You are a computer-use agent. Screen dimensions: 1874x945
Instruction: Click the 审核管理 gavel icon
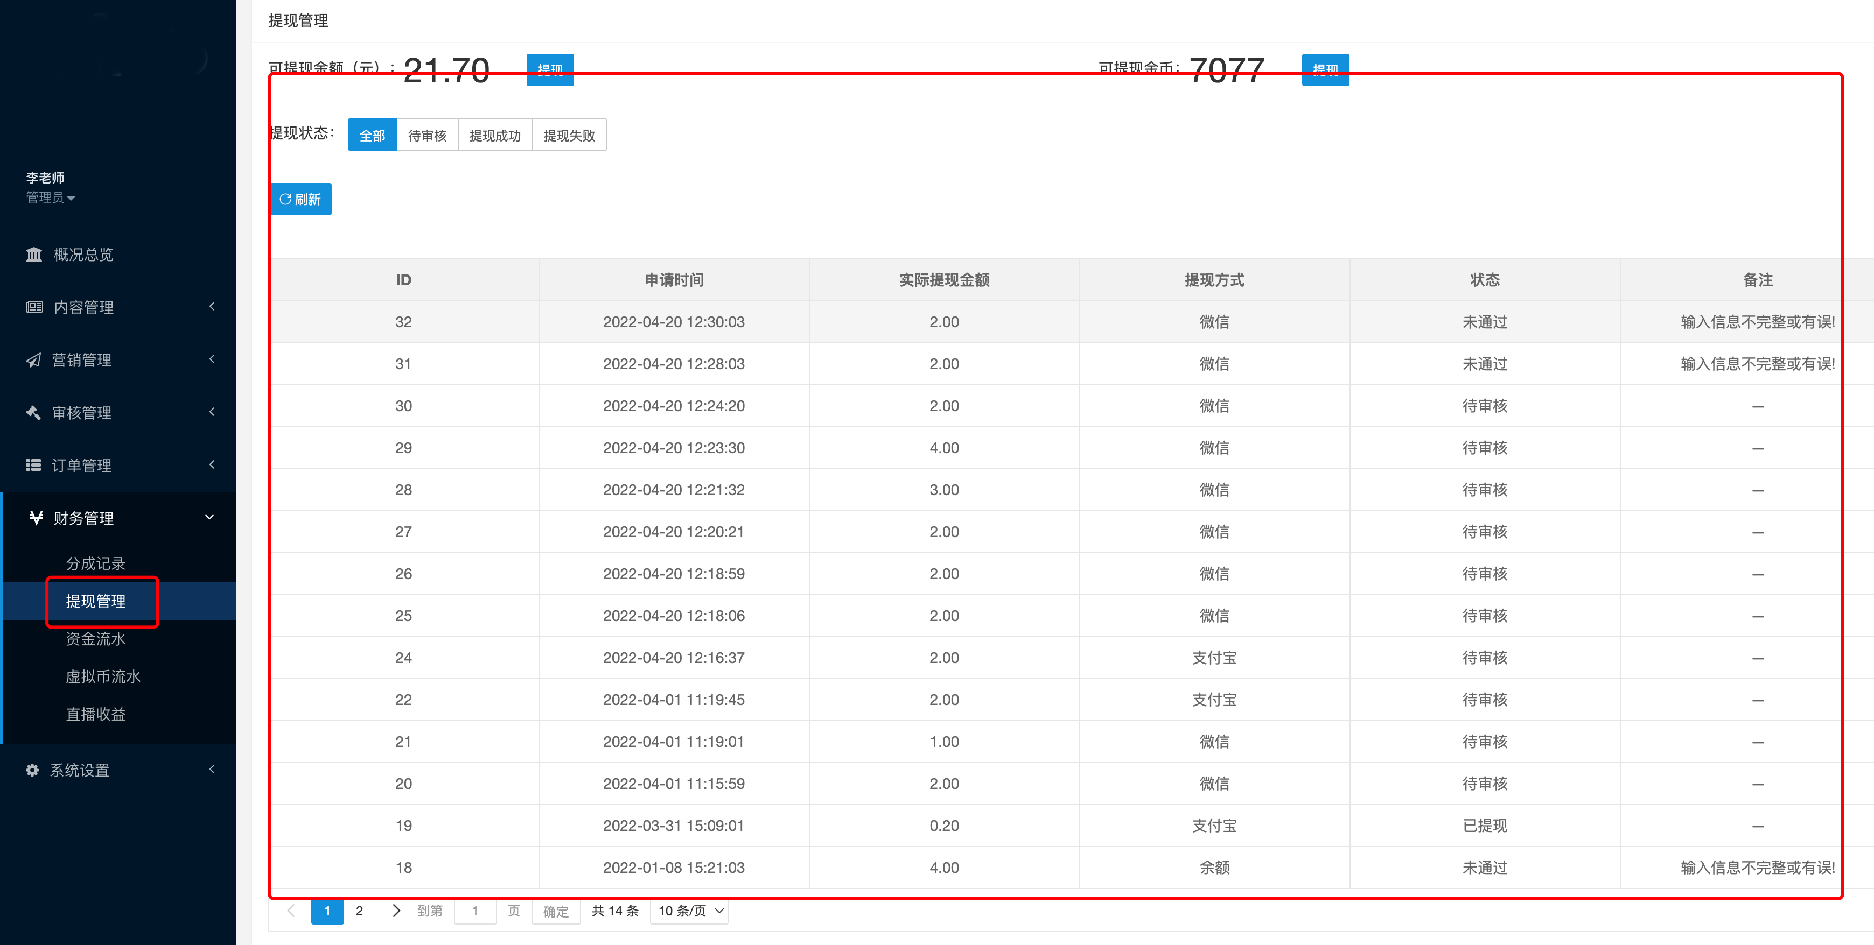(x=33, y=412)
